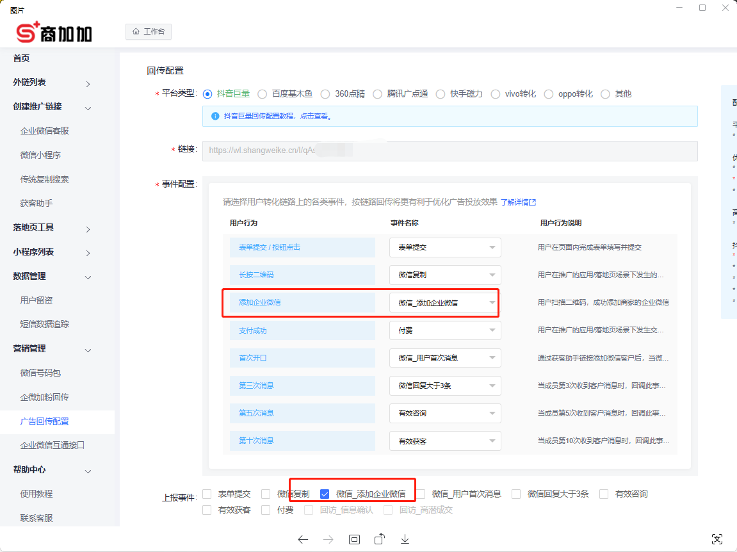Select the 抖音巨量 platform radio button
737x552 pixels.
(x=207, y=93)
